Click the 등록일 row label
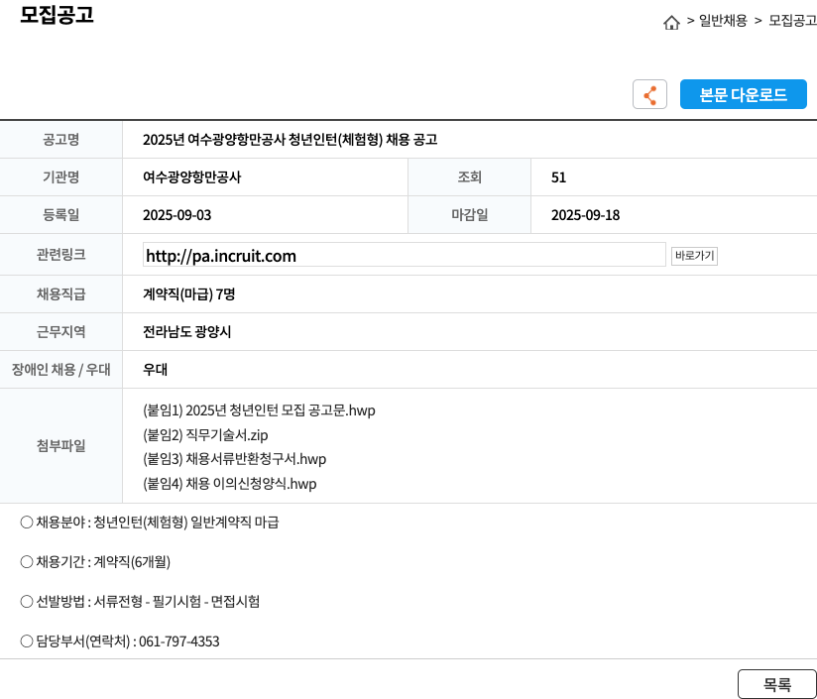Image resolution: width=817 pixels, height=699 pixels. tap(60, 215)
